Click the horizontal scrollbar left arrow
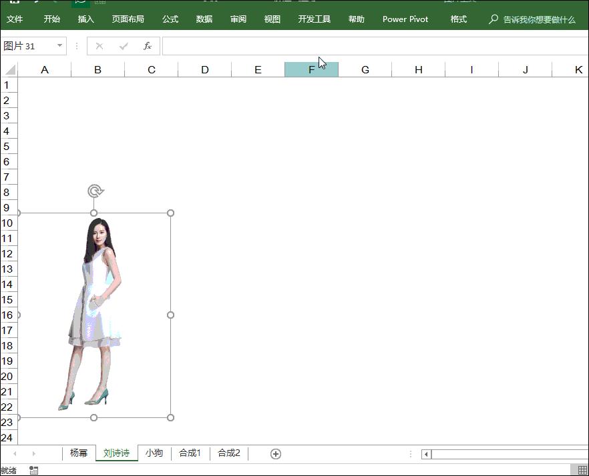 426,455
